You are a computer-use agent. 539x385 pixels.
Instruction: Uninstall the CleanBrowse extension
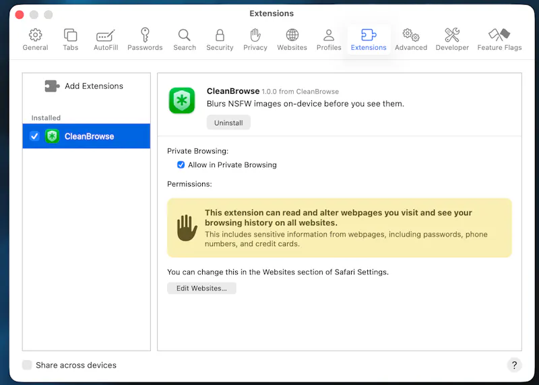tap(228, 123)
